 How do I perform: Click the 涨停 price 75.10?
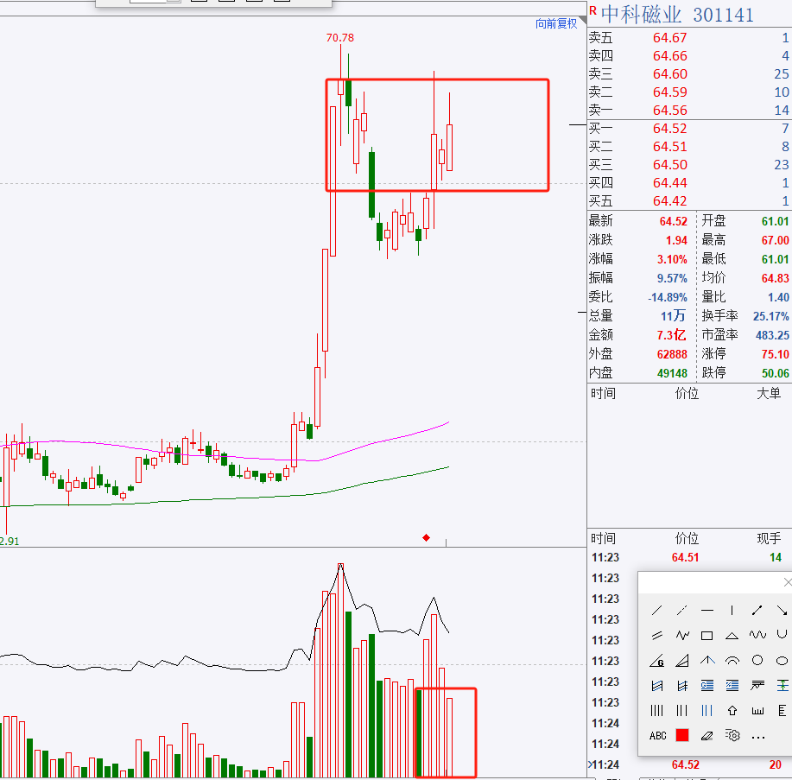point(776,355)
